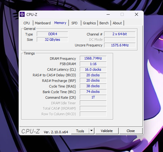Screen dimensions: 163x152
Task: Click the tRP 20 clocks value
Action: (93, 80)
